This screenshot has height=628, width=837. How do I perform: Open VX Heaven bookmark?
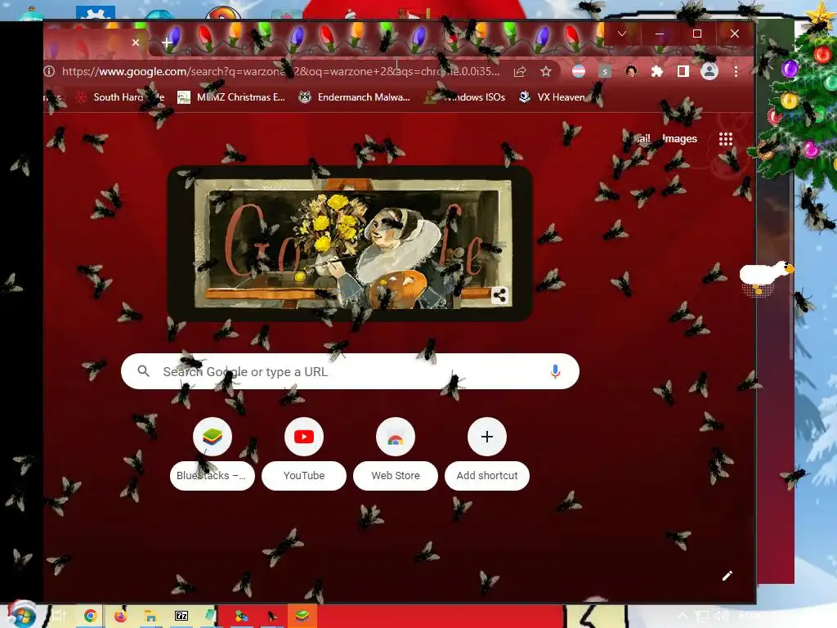(552, 97)
